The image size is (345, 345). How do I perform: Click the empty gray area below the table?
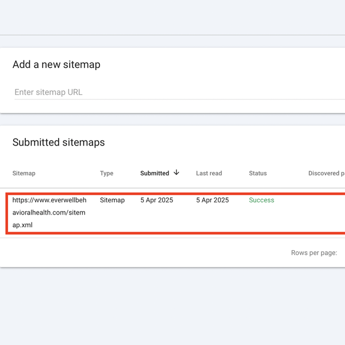(x=172, y=305)
